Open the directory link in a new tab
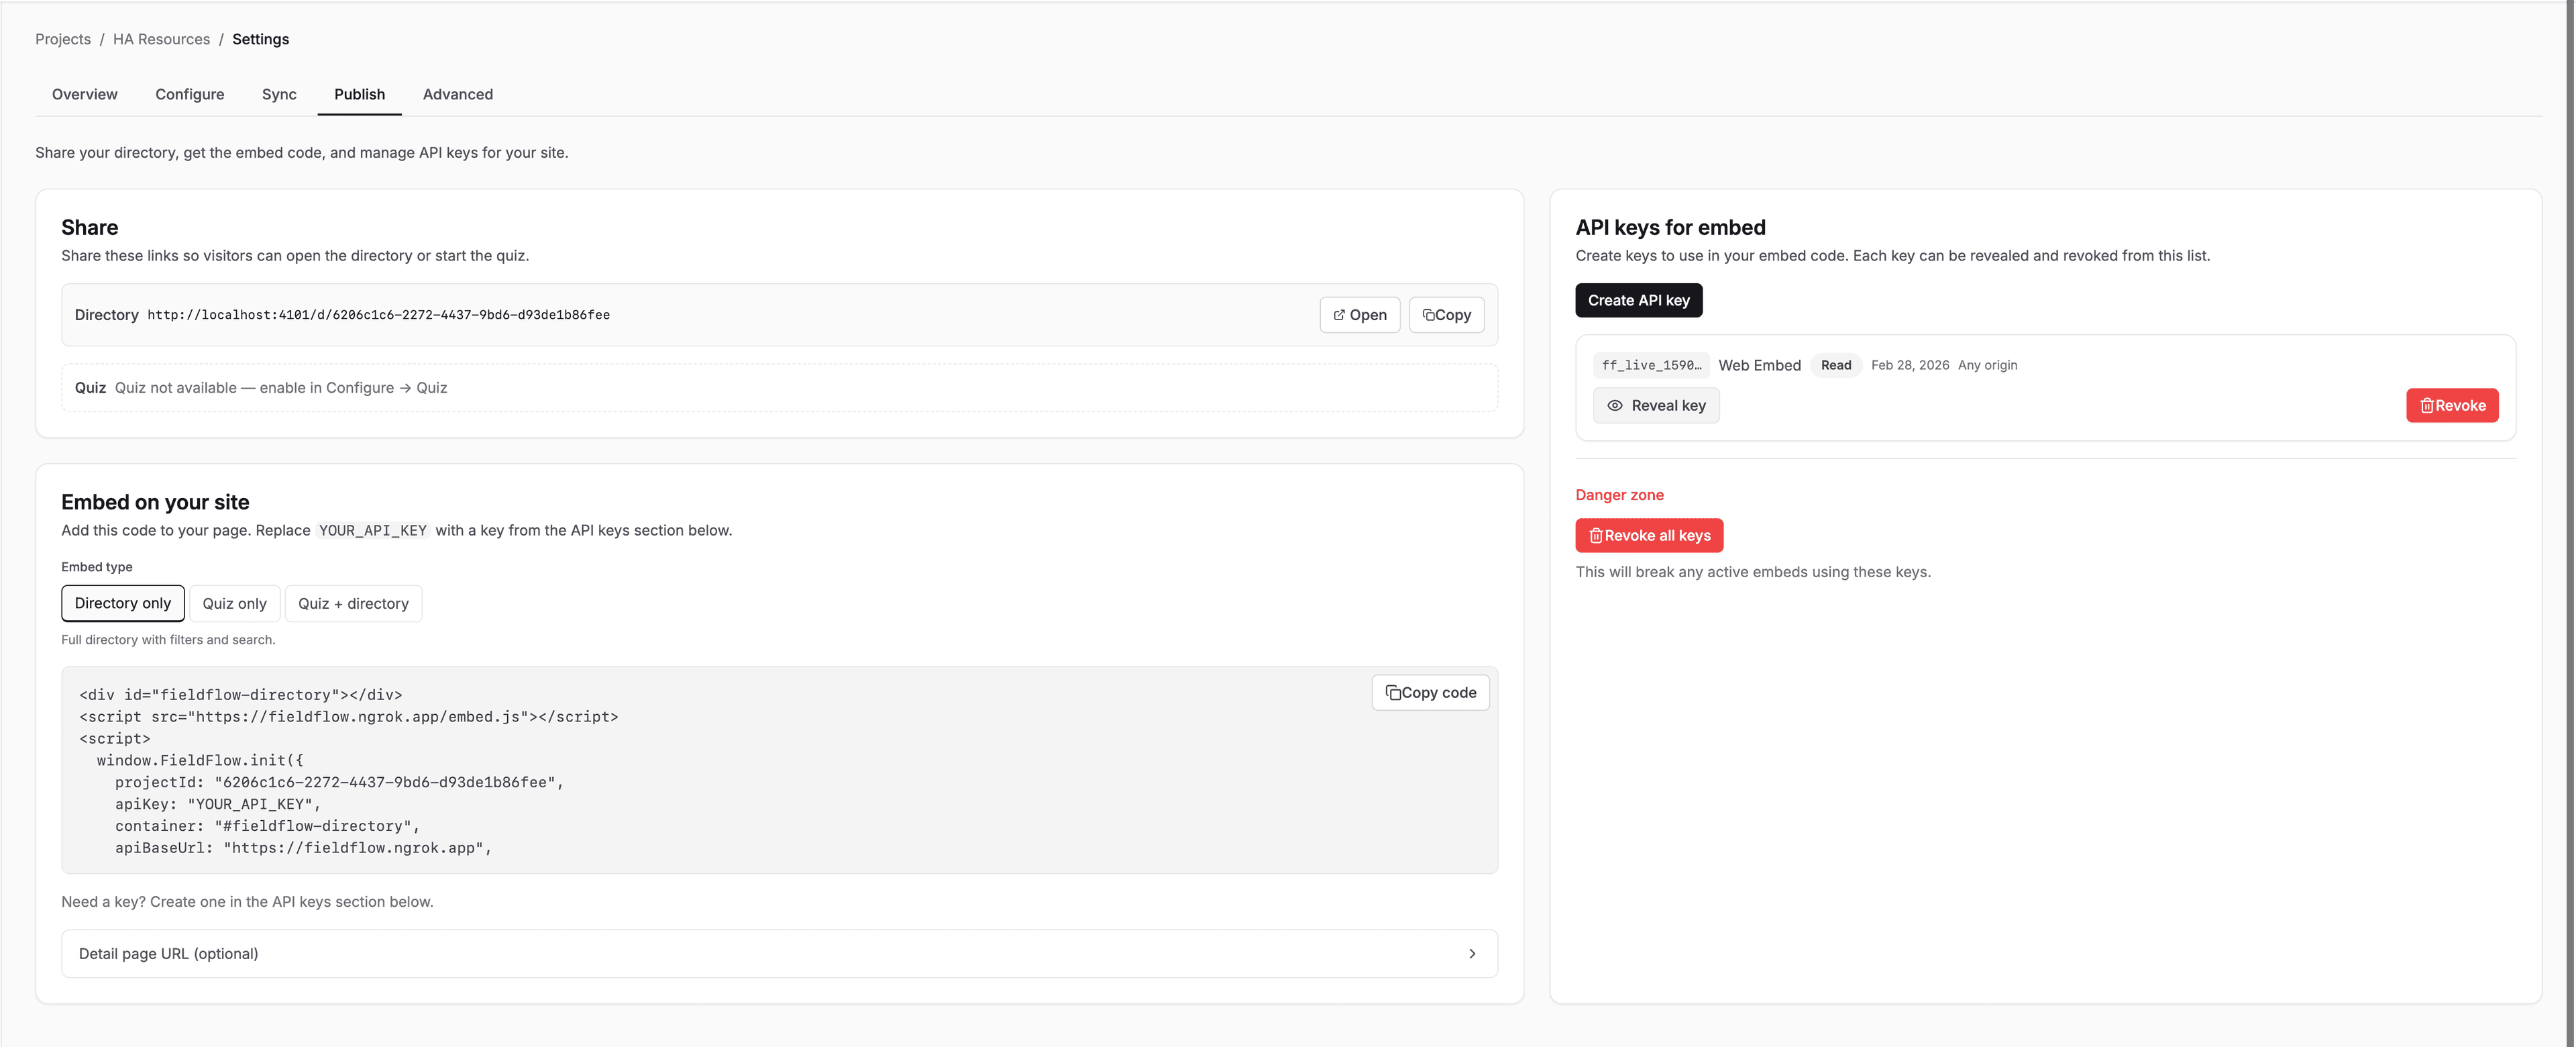 coord(1359,314)
